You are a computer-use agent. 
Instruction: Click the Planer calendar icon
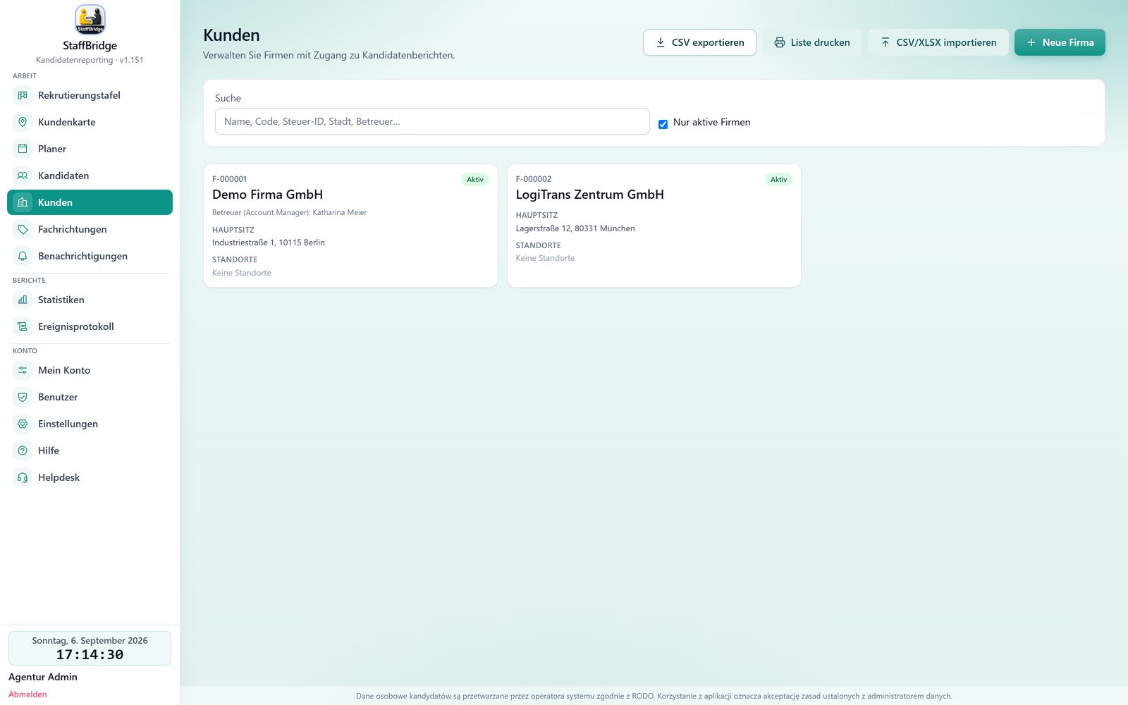click(x=23, y=149)
